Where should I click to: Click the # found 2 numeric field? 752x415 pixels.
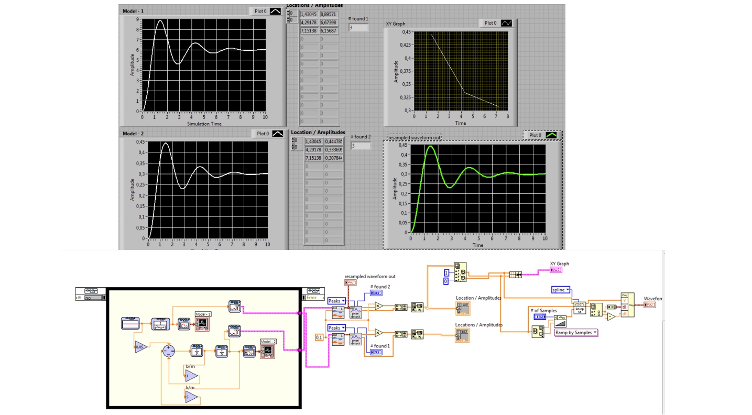click(x=361, y=146)
